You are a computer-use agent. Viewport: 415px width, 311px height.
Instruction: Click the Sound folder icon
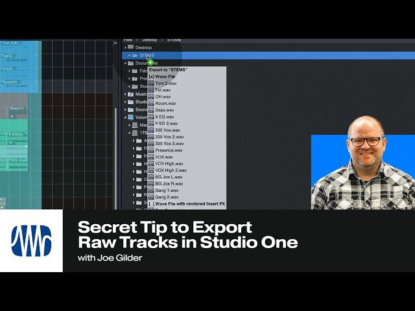click(x=130, y=109)
